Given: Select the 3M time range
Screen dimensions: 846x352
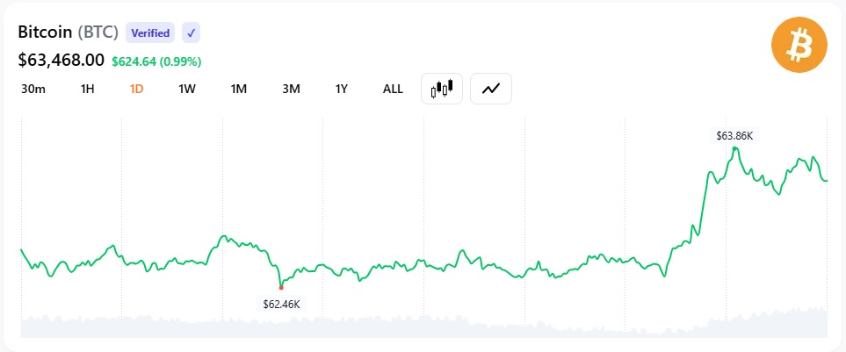Looking at the screenshot, I should point(291,89).
